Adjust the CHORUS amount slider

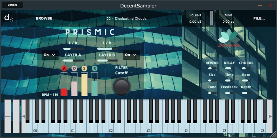pyautogui.click(x=246, y=68)
